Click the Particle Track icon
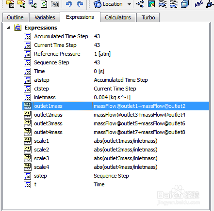Image resolution: width=214 pixels, height=211 pixels. pyautogui.click(x=173, y=4)
